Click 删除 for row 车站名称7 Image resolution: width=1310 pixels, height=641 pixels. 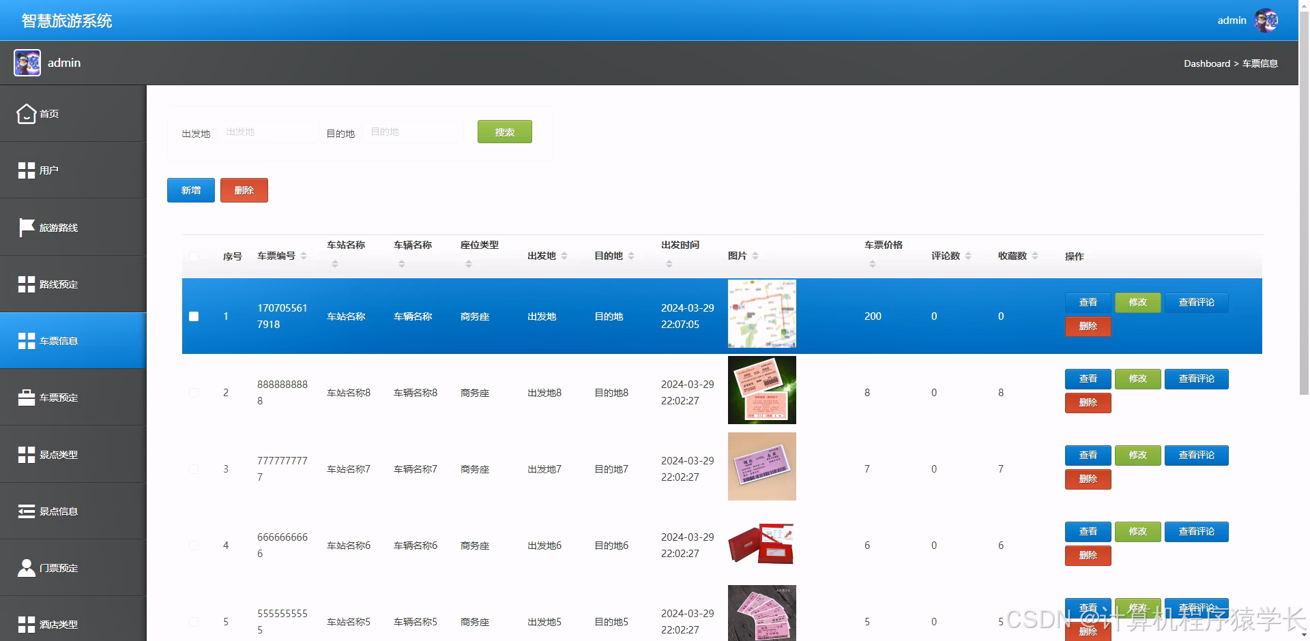tap(1088, 479)
